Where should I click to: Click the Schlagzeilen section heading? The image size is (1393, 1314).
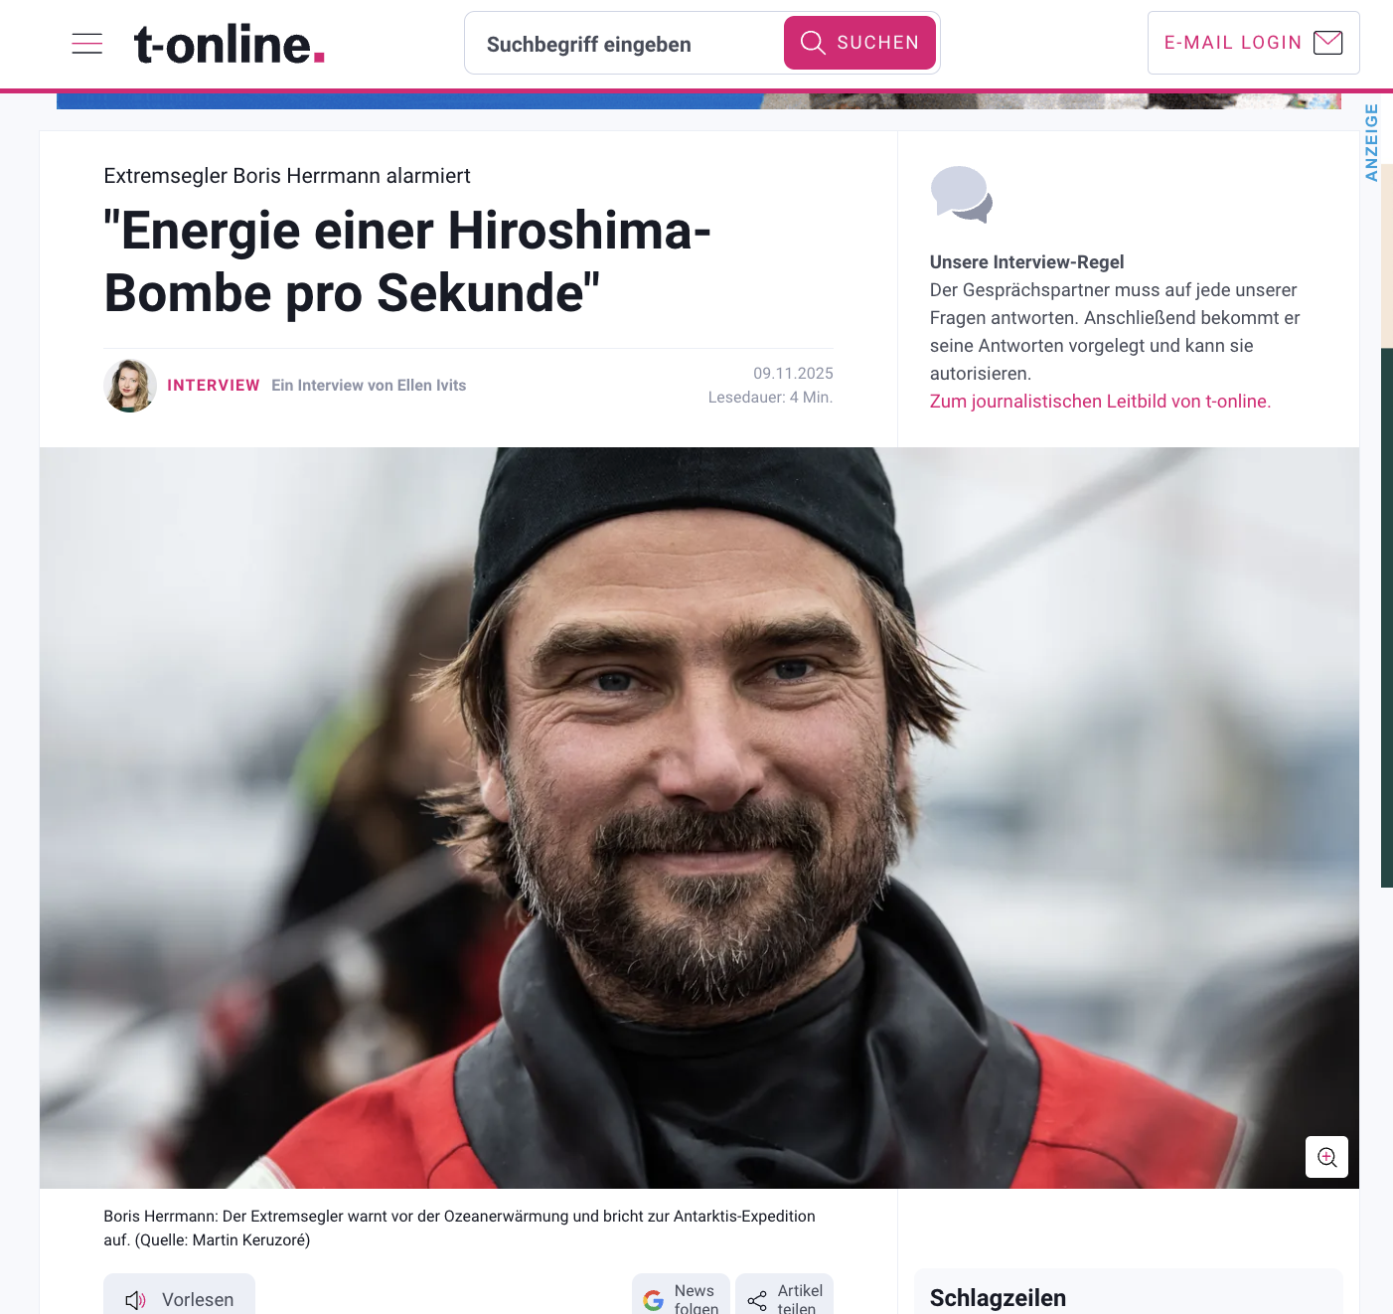[x=998, y=1298]
